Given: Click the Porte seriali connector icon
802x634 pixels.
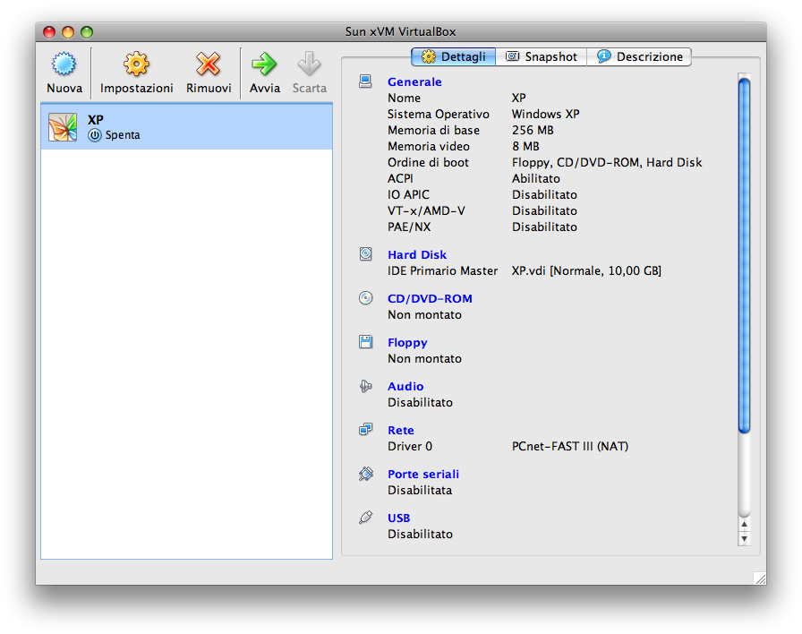Looking at the screenshot, I should point(366,474).
